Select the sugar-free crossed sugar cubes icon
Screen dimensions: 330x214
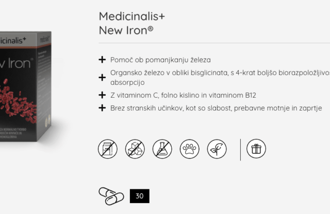[x=135, y=149]
